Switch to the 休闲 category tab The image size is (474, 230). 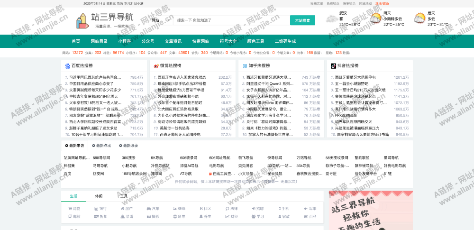tap(99, 196)
